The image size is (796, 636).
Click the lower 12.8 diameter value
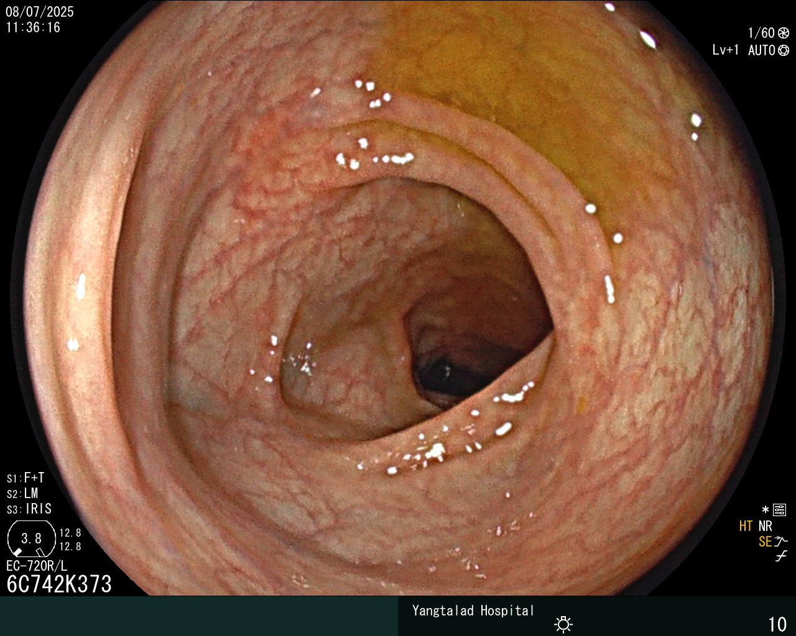(x=70, y=547)
